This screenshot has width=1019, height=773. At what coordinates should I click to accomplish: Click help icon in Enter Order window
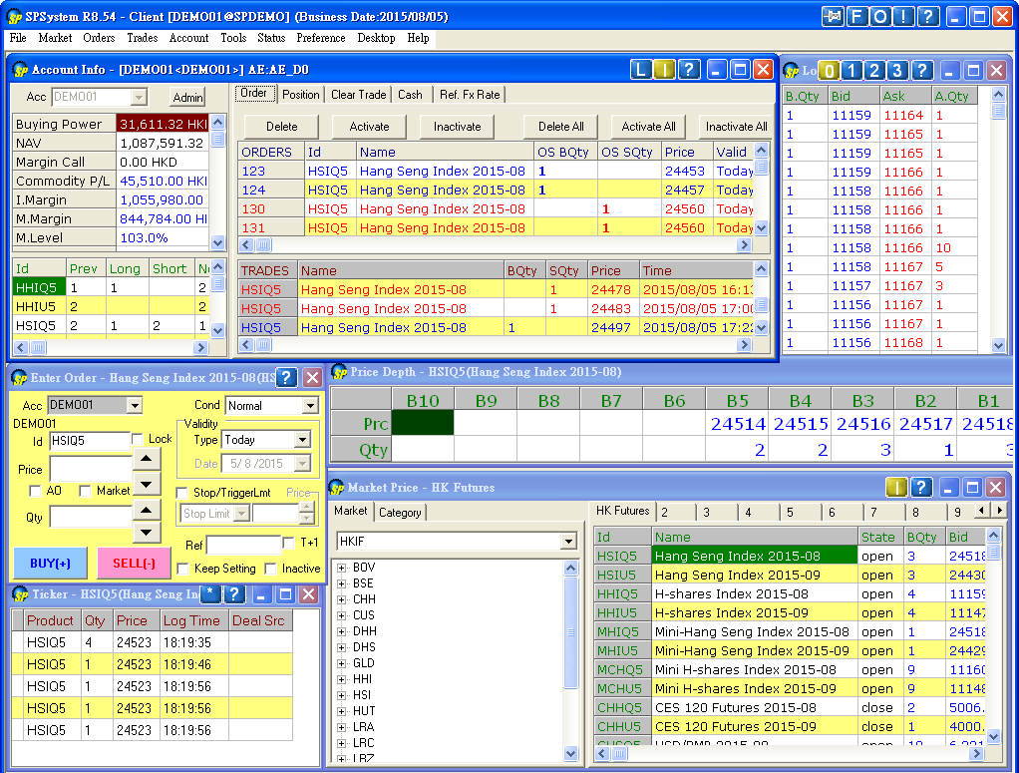click(286, 377)
